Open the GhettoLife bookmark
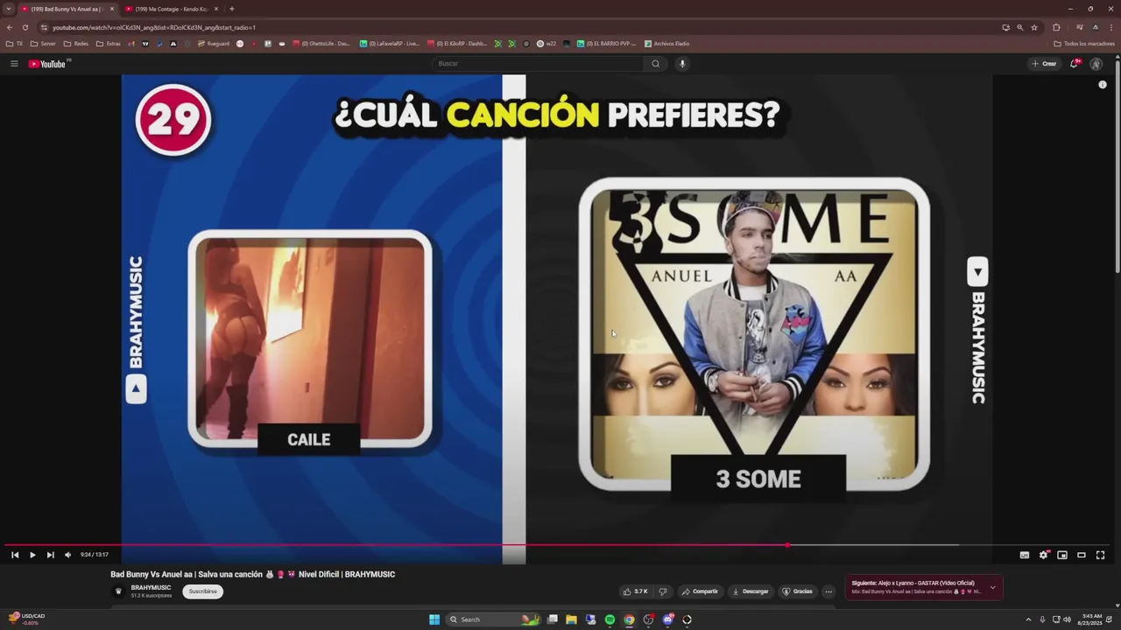The height and width of the screenshot is (630, 1121). click(x=321, y=44)
